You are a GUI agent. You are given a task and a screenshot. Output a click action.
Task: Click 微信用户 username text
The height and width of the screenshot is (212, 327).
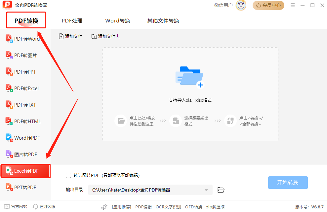[224, 5]
